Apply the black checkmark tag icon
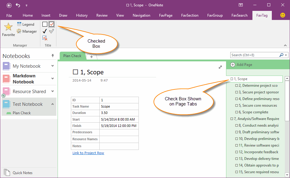The image size is (290, 178). (45, 31)
